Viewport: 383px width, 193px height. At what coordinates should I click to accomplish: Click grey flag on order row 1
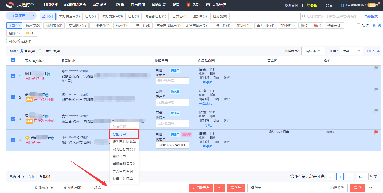click(x=376, y=68)
